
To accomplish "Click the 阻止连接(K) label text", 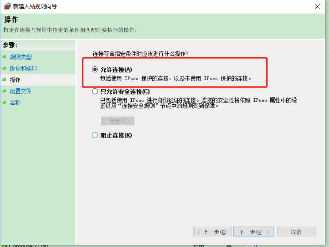I will 116,135.
